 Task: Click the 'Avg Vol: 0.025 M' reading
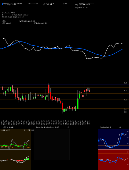[82, 5]
